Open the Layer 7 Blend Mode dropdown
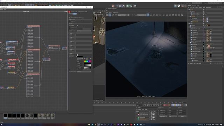 coord(84,72)
